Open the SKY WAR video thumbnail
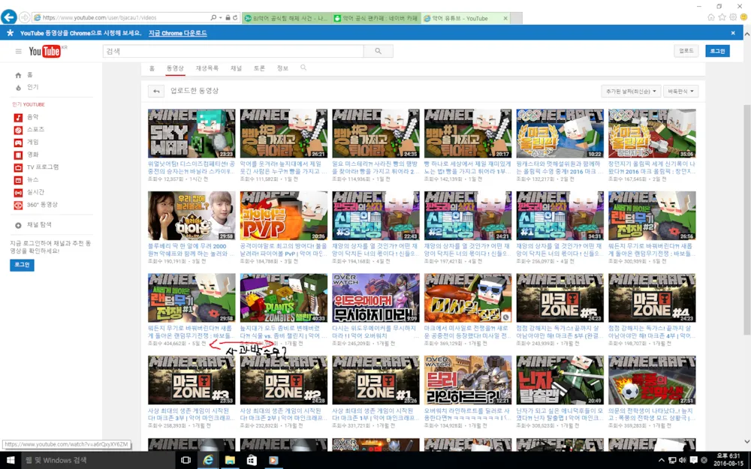 pos(192,133)
